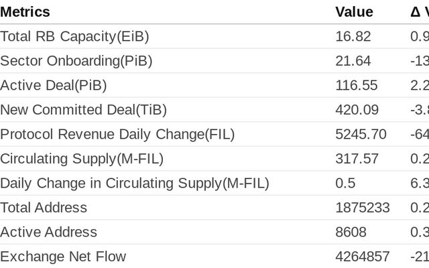Screen dimensions: 429x268
Task: Click the 21.64 sector onboarding value
Action: [x=353, y=61]
